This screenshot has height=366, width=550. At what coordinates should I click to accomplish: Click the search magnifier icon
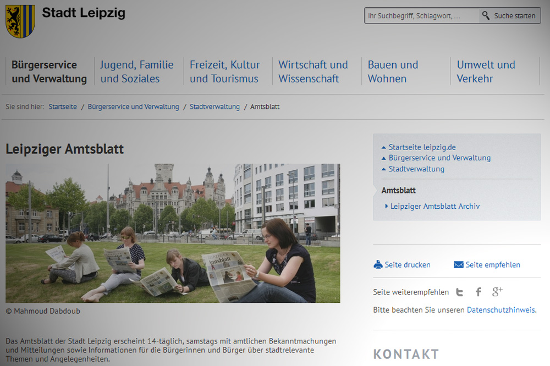(x=486, y=15)
